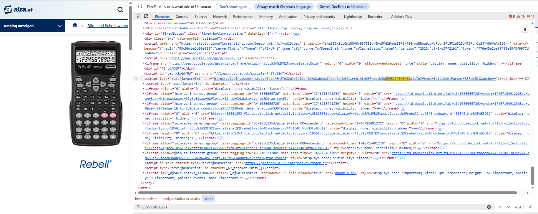The width and height of the screenshot is (538, 214).
Task: Click the Elements panel vertical scrollbar thumb
Action: click(532, 176)
